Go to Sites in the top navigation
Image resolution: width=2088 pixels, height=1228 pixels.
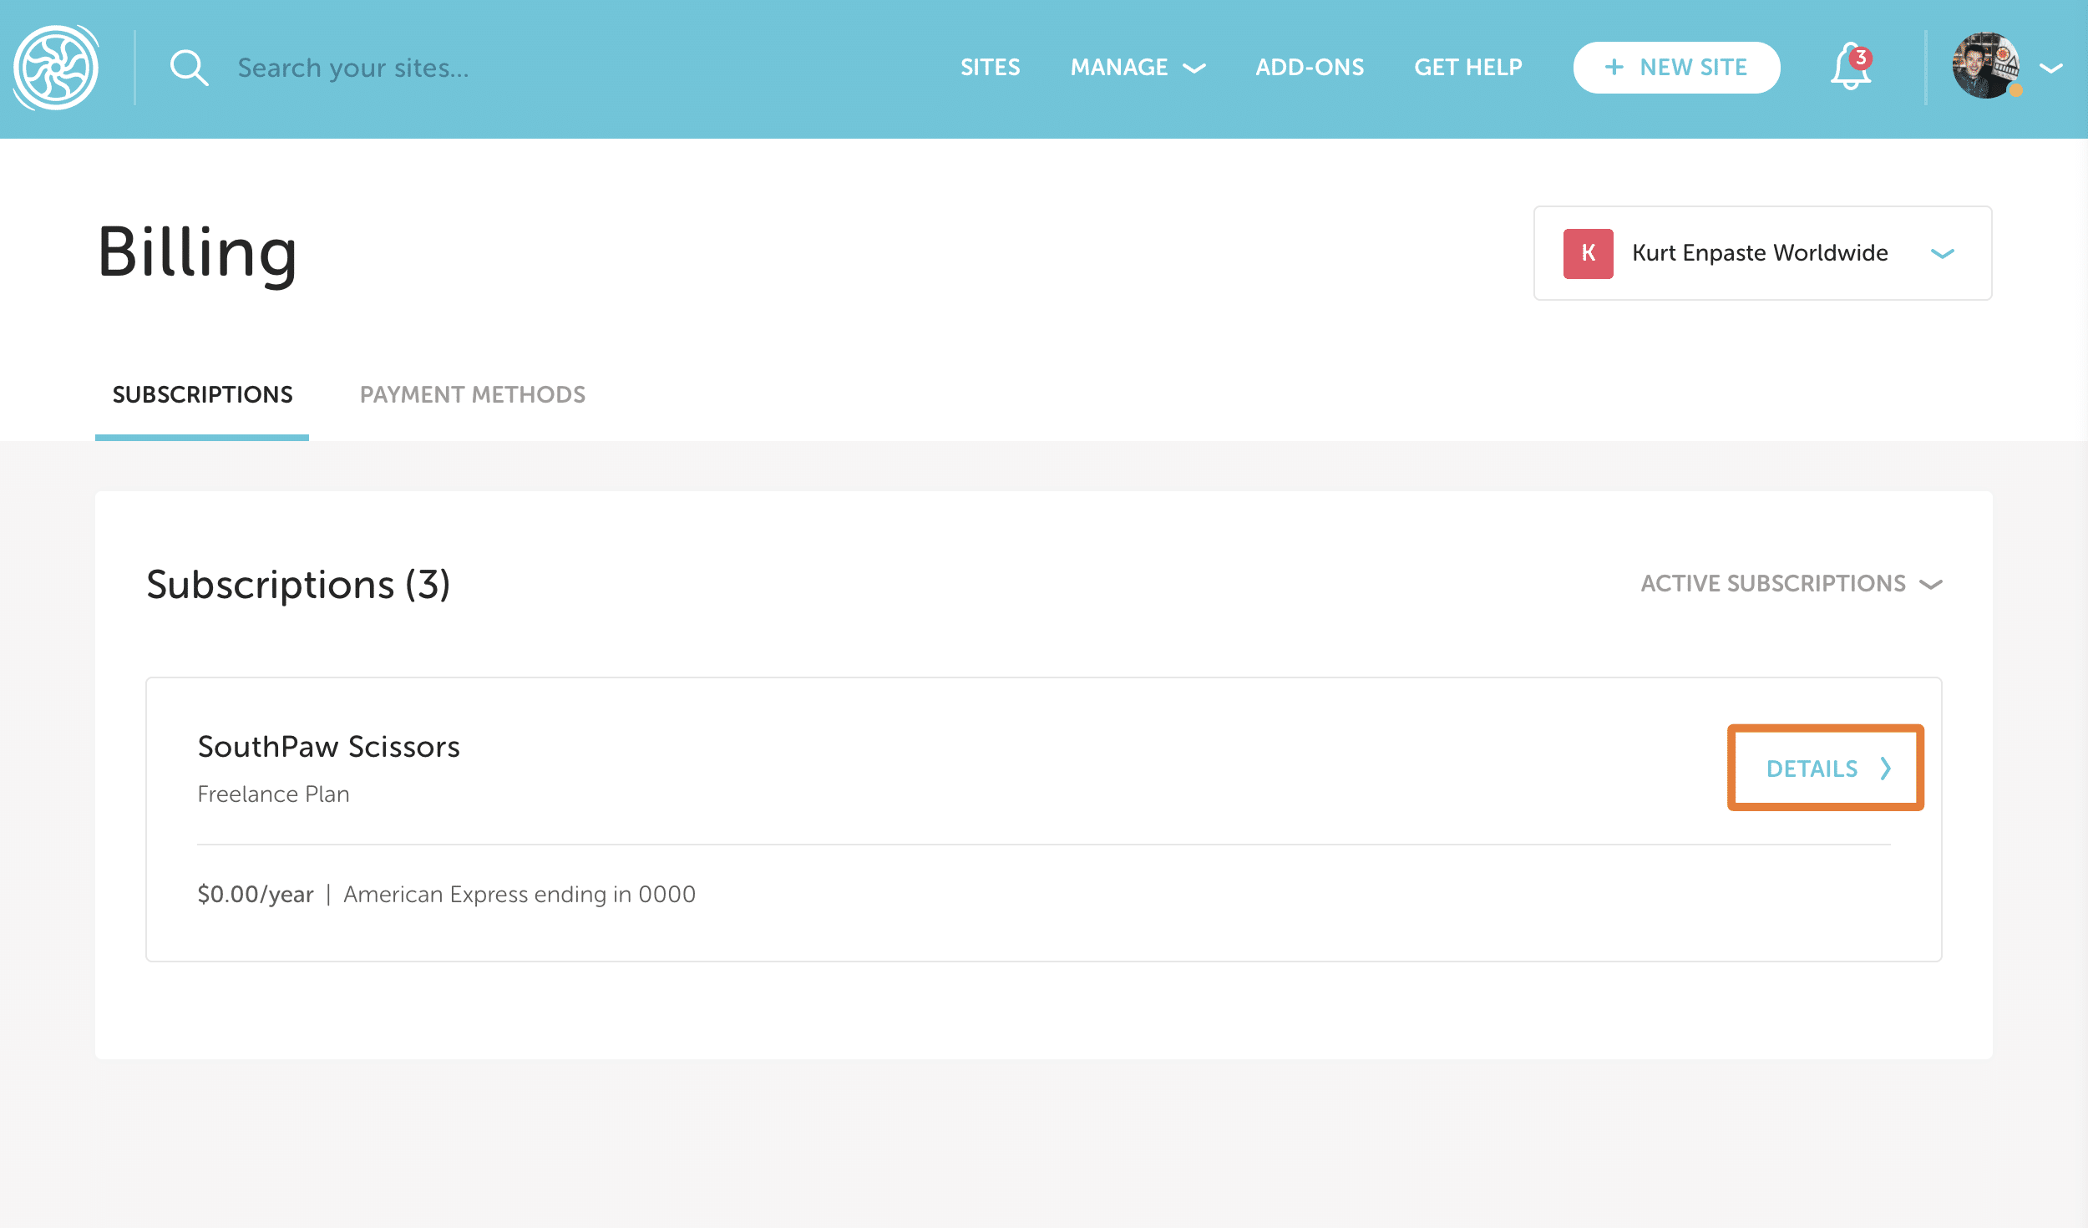[990, 68]
